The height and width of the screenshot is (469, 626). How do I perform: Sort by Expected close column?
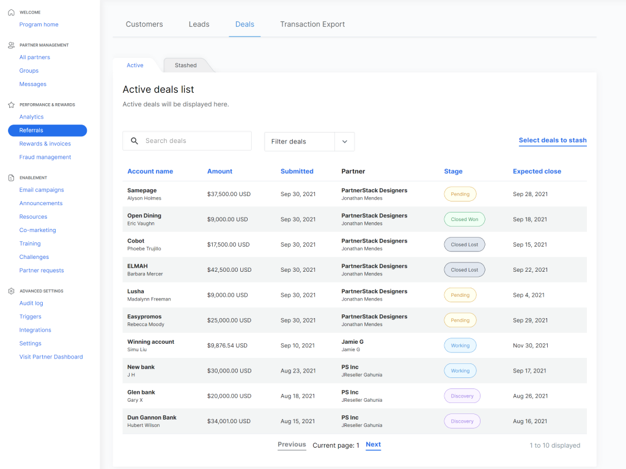point(537,172)
